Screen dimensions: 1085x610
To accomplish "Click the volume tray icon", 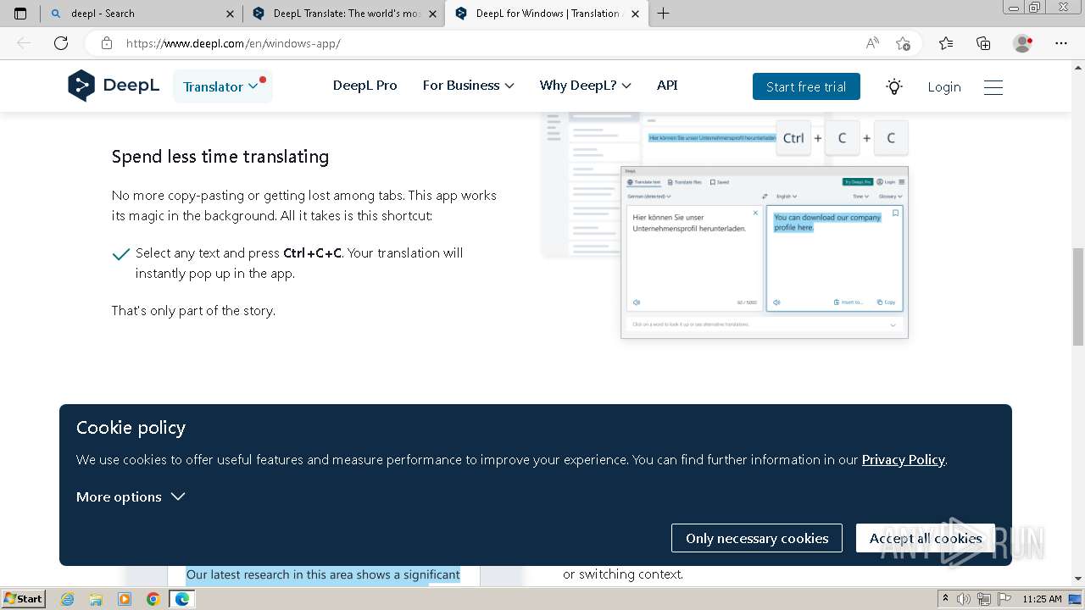I will click(964, 599).
